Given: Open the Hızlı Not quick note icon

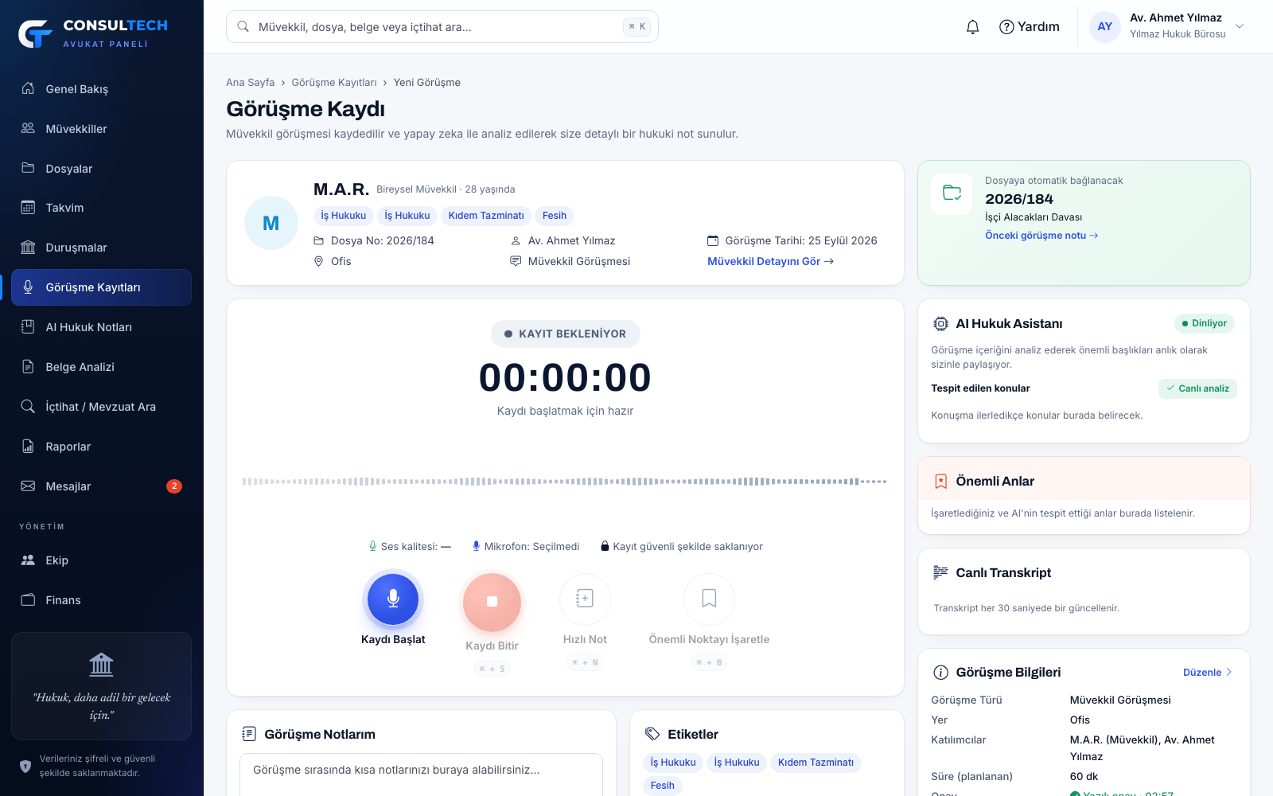Looking at the screenshot, I should tap(585, 599).
